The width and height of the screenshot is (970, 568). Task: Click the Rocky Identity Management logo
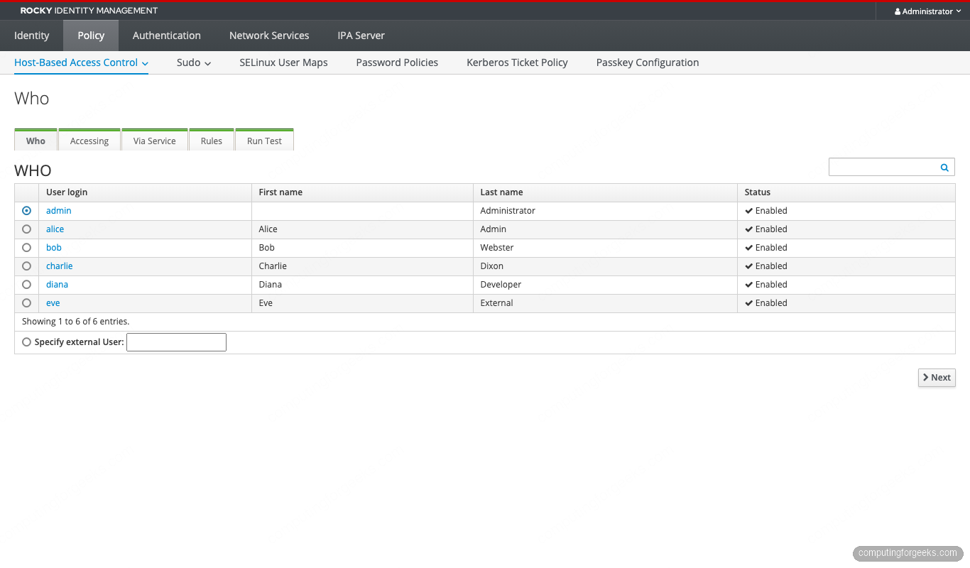pyautogui.click(x=89, y=11)
